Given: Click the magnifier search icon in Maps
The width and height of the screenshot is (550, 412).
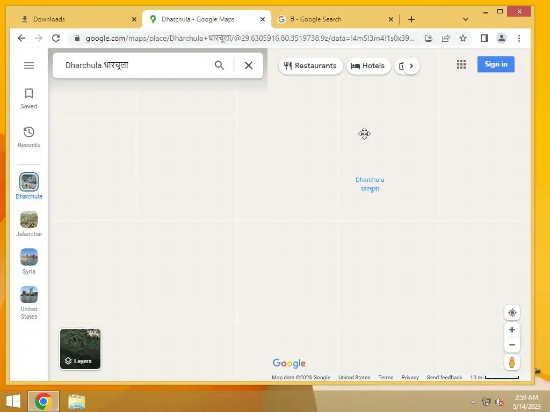Looking at the screenshot, I should (x=219, y=65).
